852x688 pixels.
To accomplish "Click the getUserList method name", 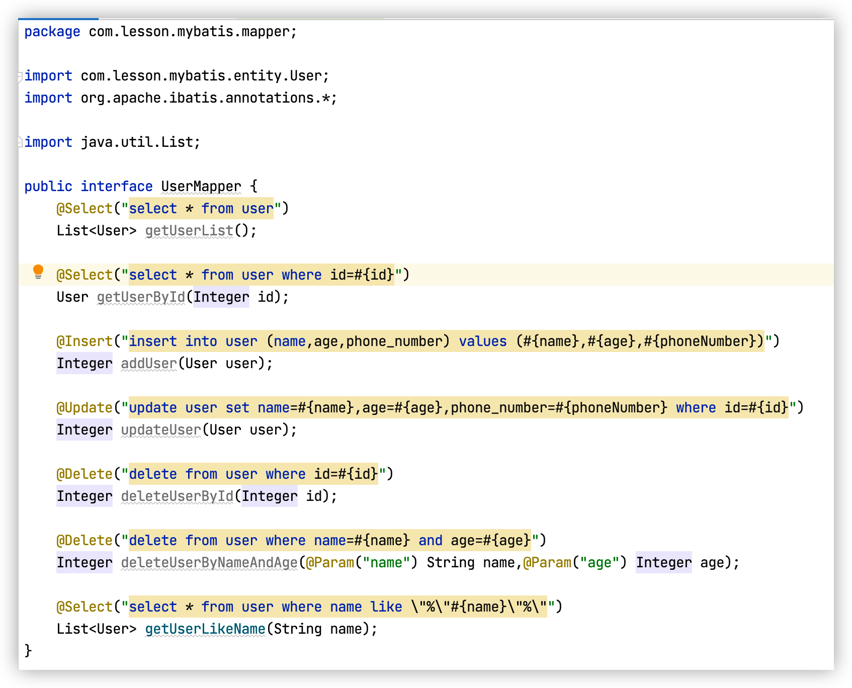I will pos(189,231).
